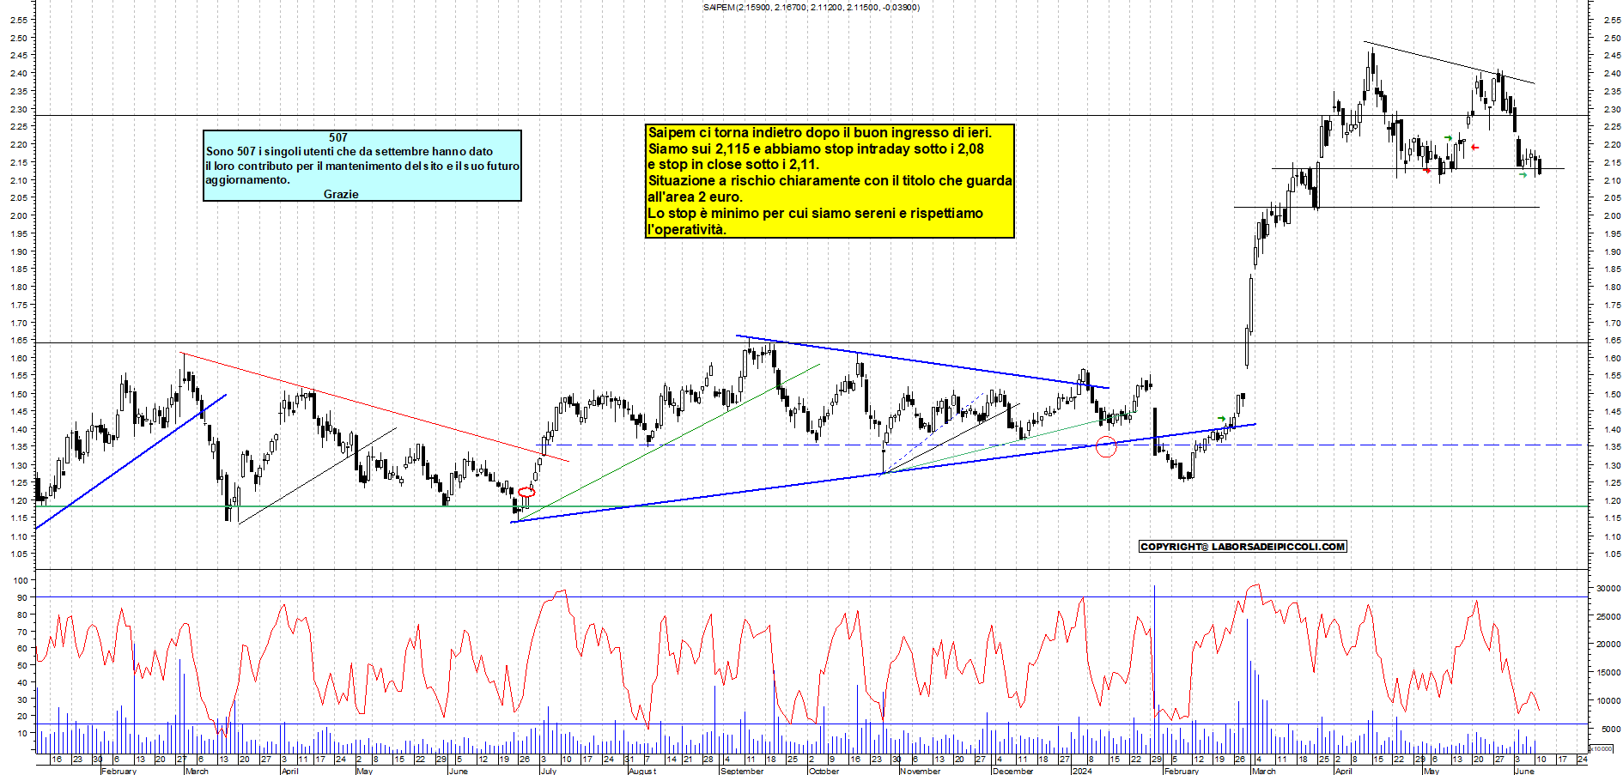Image resolution: width=1623 pixels, height=775 pixels.
Task: Click the 'August' label on the date axis
Action: click(x=642, y=771)
